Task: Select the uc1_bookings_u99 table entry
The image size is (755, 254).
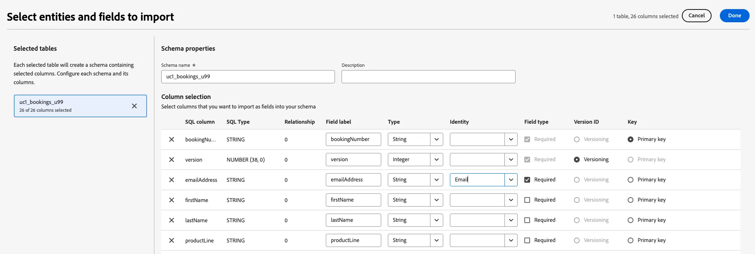Action: click(80, 106)
